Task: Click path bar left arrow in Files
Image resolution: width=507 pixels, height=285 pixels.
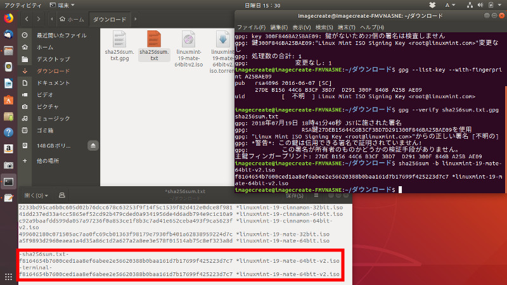Action: click(52, 19)
